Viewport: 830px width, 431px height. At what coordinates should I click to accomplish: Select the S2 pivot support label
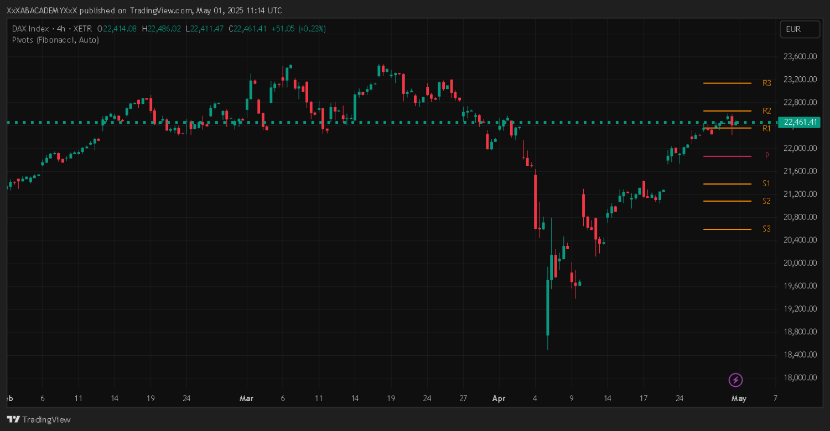point(766,201)
